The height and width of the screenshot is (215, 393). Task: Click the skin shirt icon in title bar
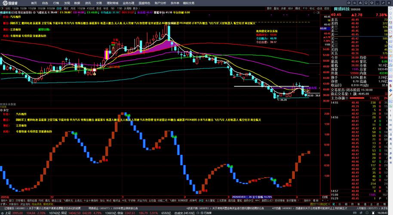pos(372,3)
